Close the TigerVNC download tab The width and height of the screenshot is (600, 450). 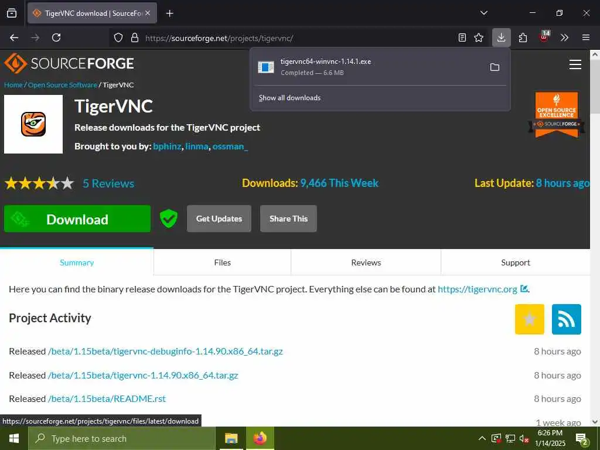coord(148,13)
